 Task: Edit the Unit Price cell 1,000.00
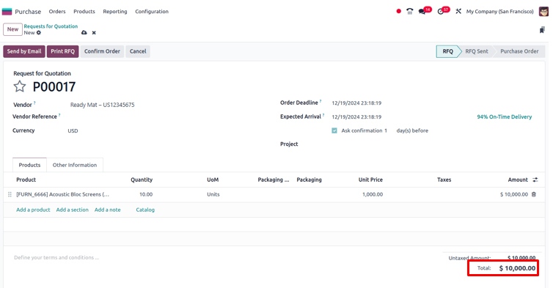click(373, 194)
